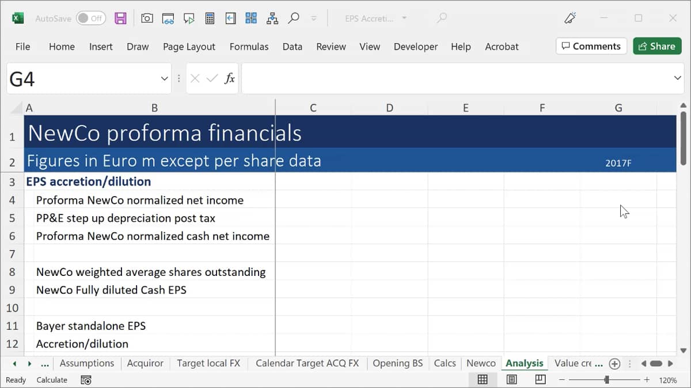Open the View ribbon tab

coord(370,47)
